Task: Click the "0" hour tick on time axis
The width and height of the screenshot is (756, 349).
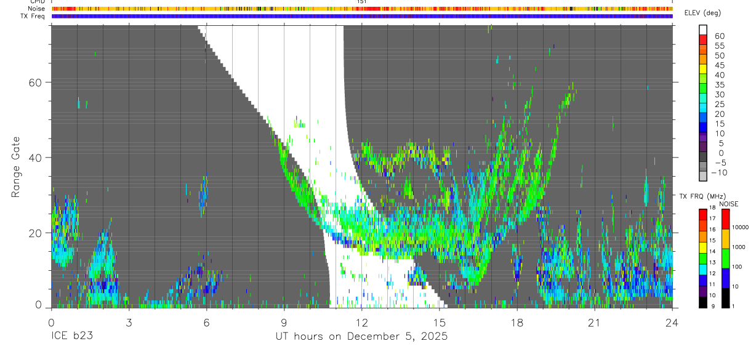Action: coord(51,322)
